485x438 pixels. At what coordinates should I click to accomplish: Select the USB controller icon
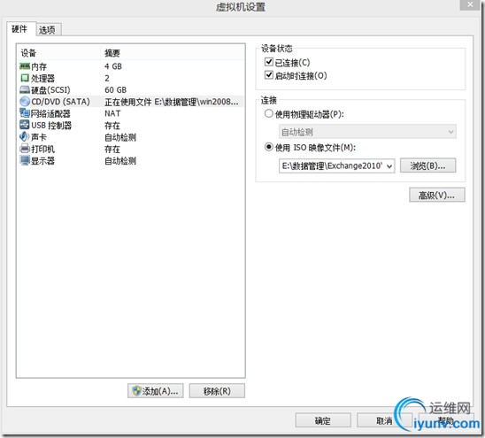tap(25, 125)
